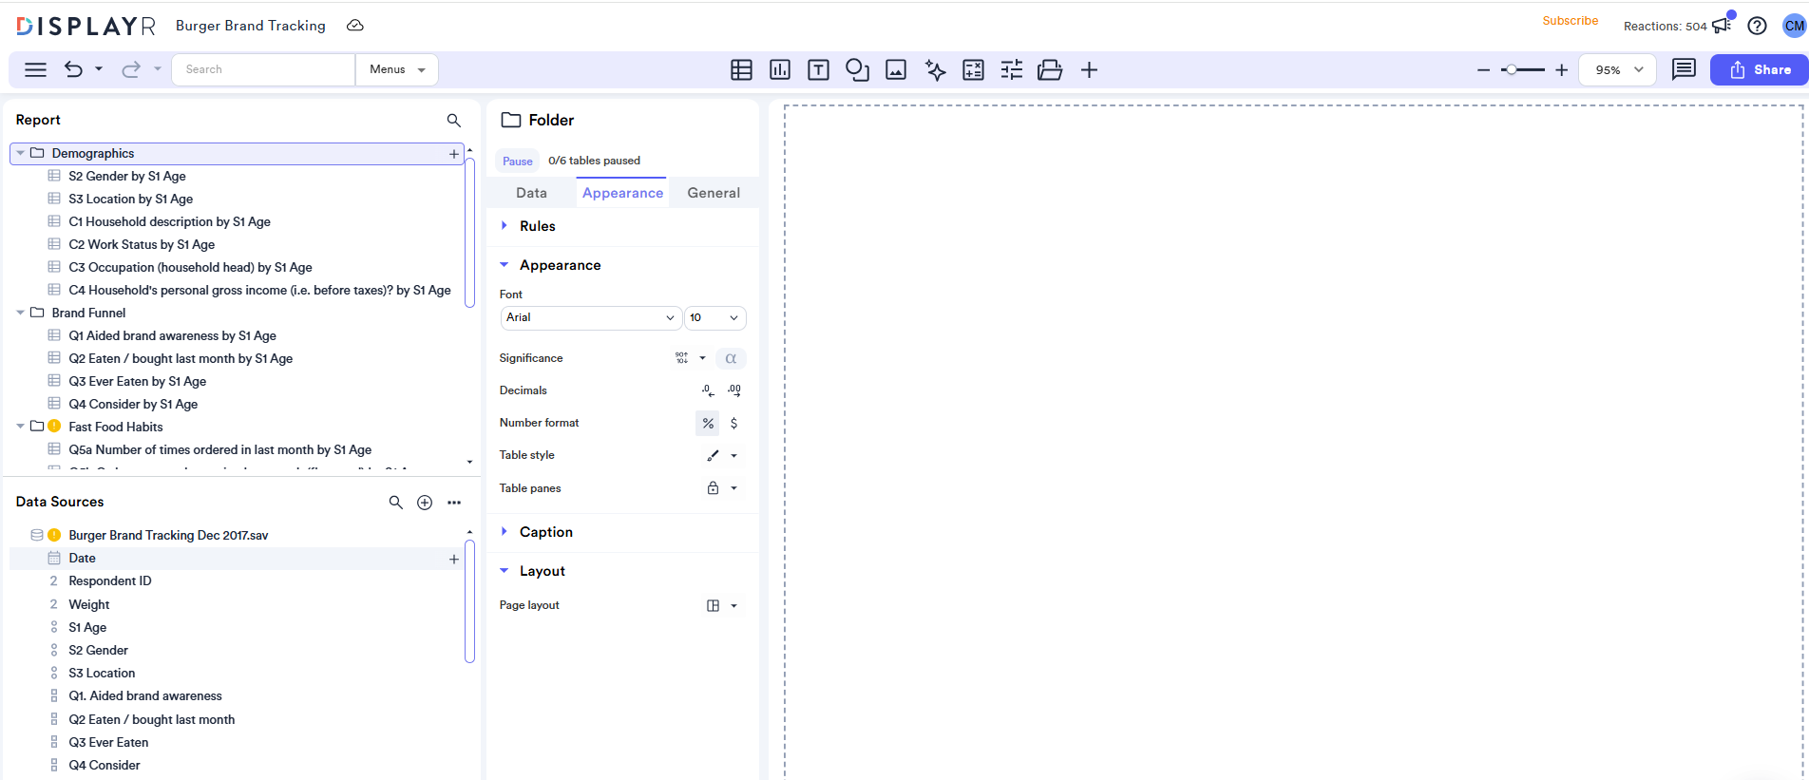Switch to the General tab
The image size is (1809, 780).
[714, 193]
